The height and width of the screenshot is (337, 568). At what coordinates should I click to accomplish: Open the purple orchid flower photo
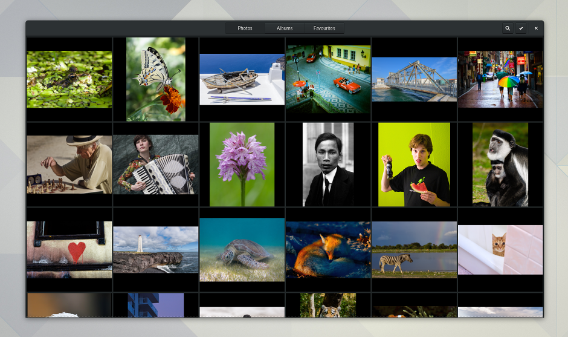pos(242,165)
